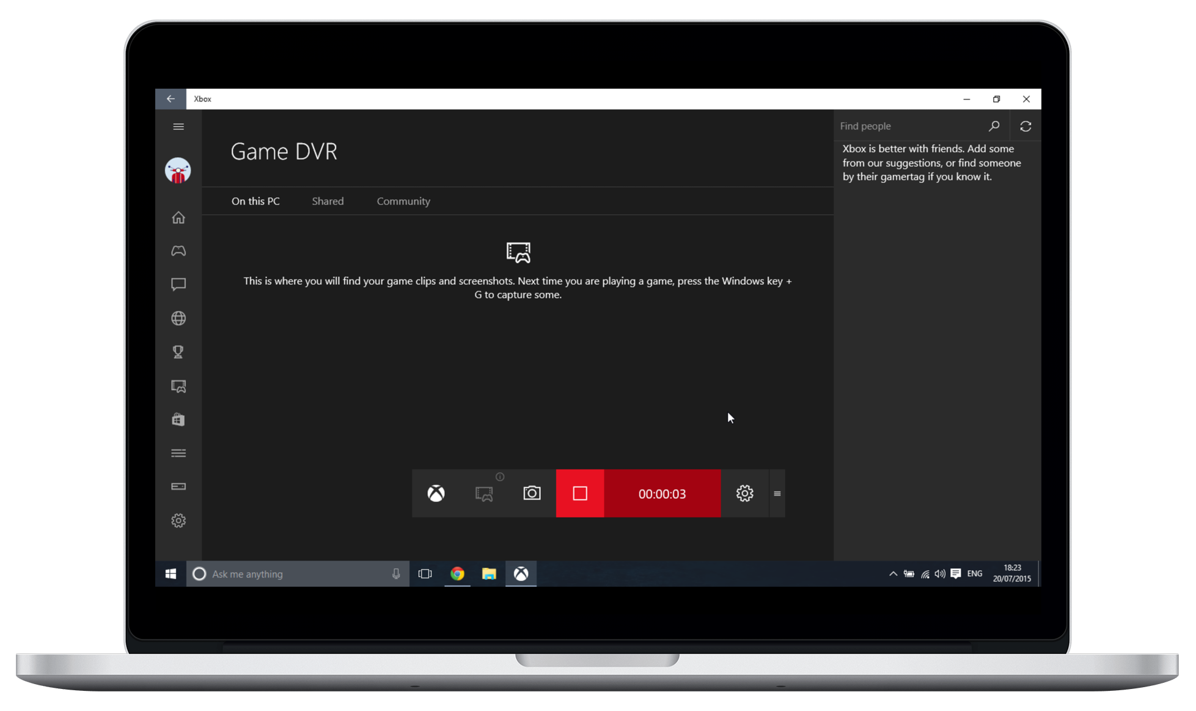Viewport: 1196px width, 711px height.
Task: Click the back arrow navigation button
Action: (171, 99)
